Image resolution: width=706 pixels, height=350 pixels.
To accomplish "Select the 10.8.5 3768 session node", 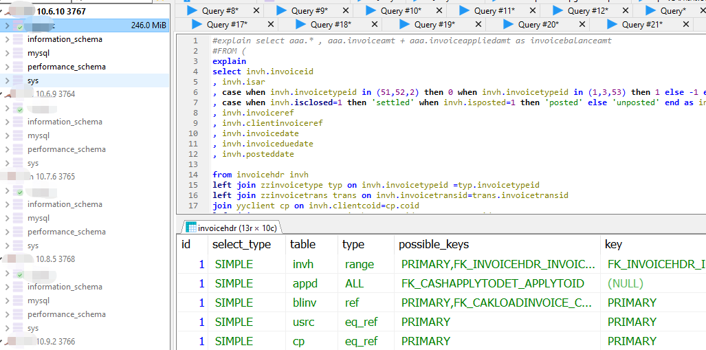I will (x=56, y=259).
